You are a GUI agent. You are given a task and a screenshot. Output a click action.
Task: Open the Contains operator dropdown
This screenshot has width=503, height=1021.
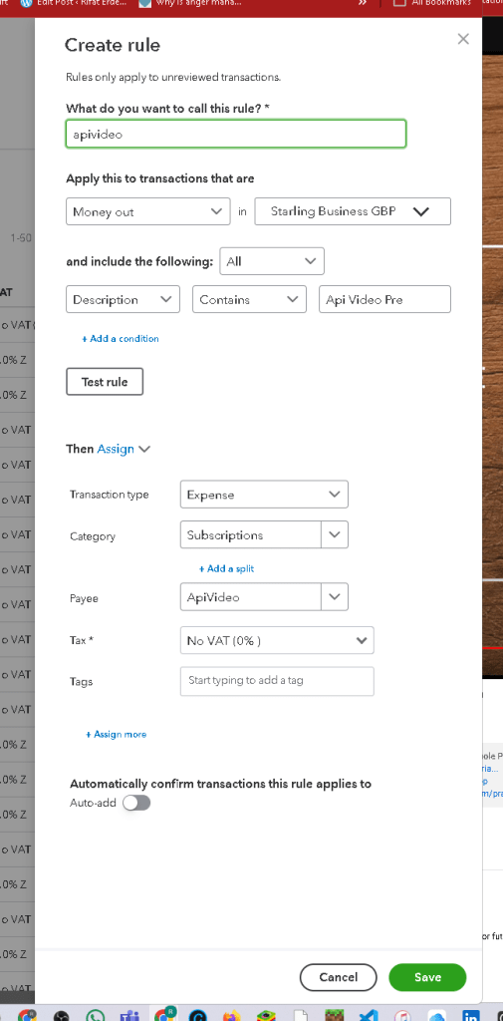click(249, 299)
